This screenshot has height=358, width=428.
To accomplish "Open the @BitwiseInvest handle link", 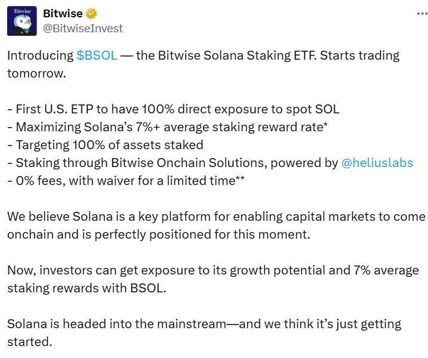I will [83, 27].
